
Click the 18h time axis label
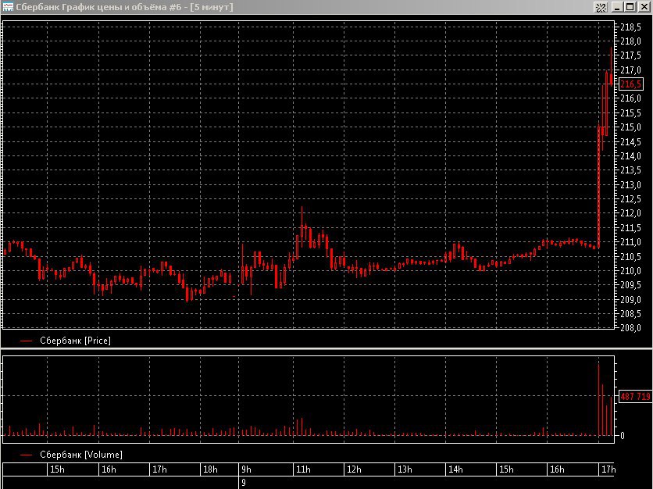pos(210,469)
